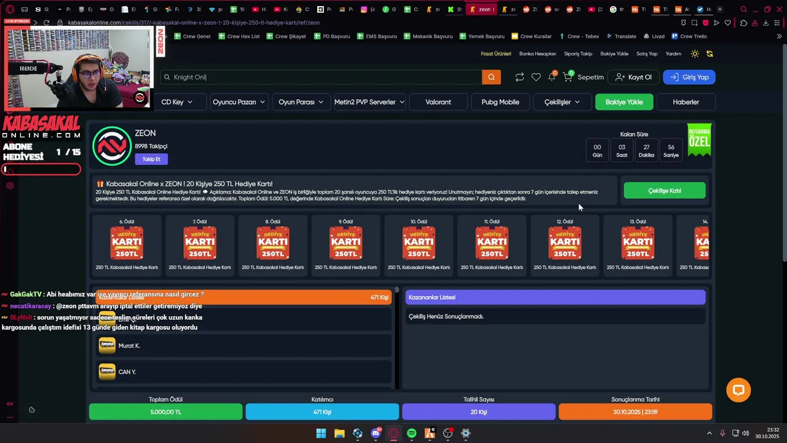Click the Çekilişe Katıl green button

[665, 191]
